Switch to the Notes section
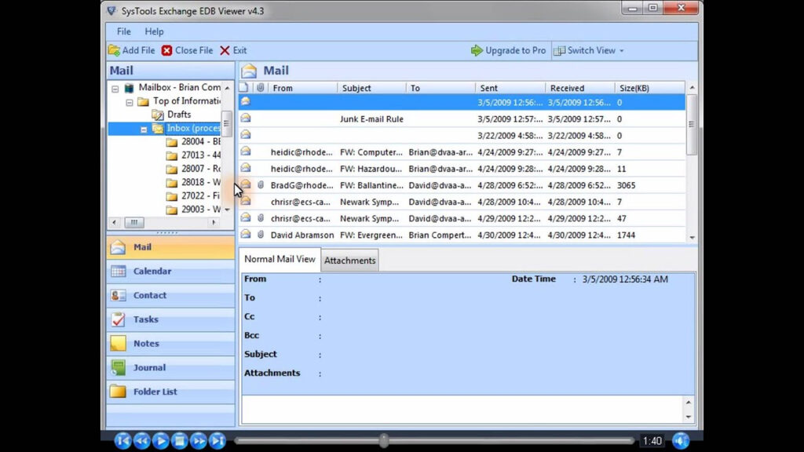The width and height of the screenshot is (804, 452). coord(170,344)
